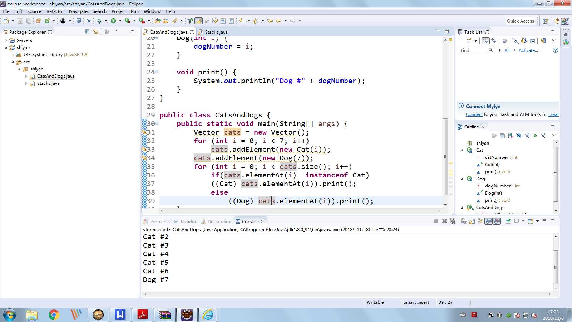572x322 pixels.
Task: Open the Project menu
Action: click(119, 11)
